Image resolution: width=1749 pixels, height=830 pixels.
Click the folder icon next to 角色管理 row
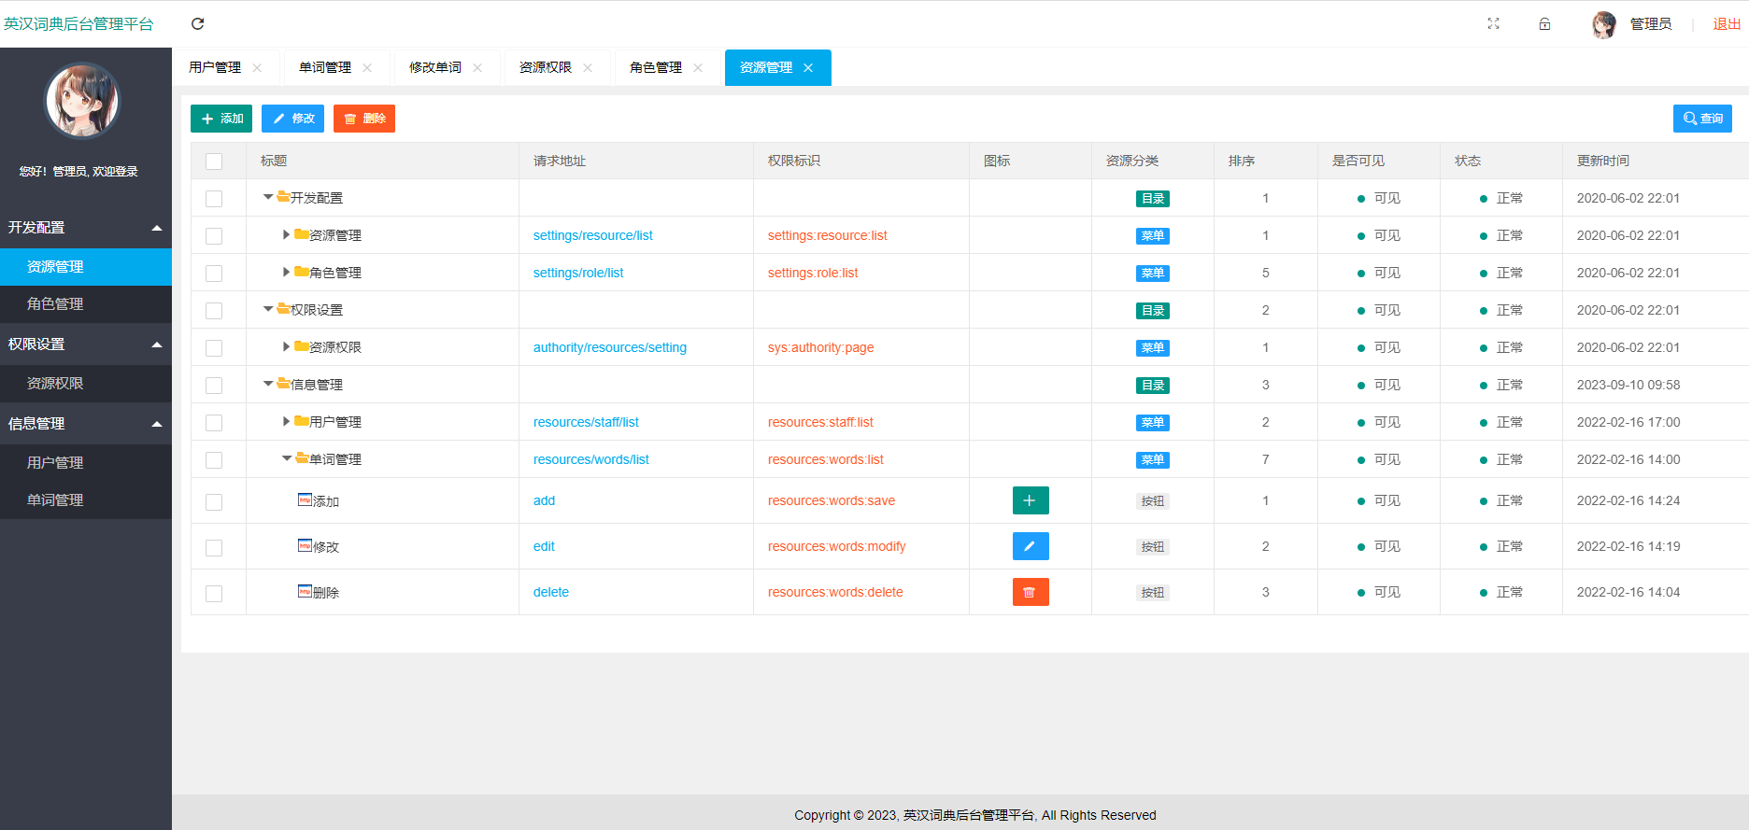click(x=302, y=272)
